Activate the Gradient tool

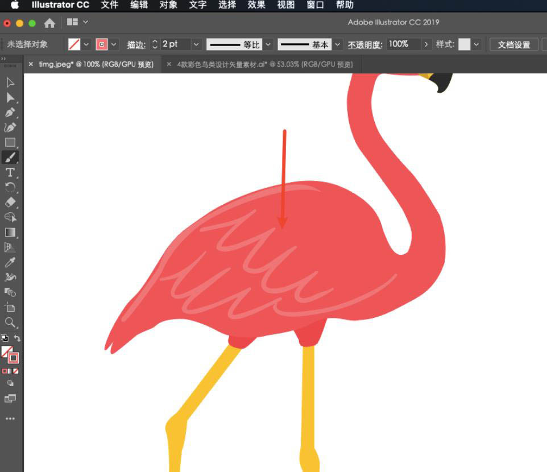[x=10, y=232]
